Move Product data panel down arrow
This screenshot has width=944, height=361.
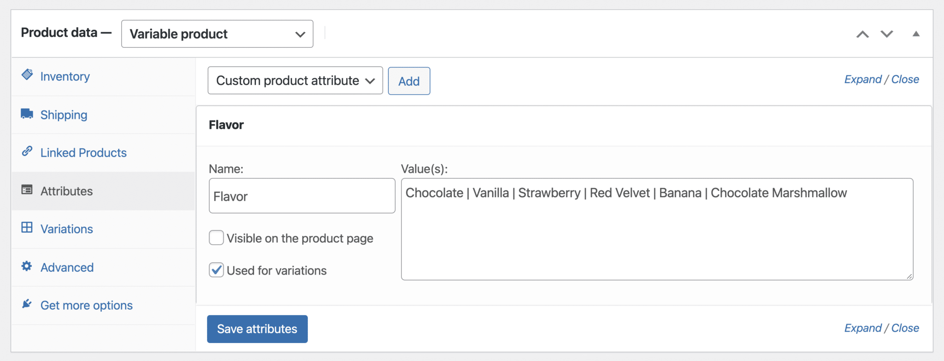[x=887, y=34]
